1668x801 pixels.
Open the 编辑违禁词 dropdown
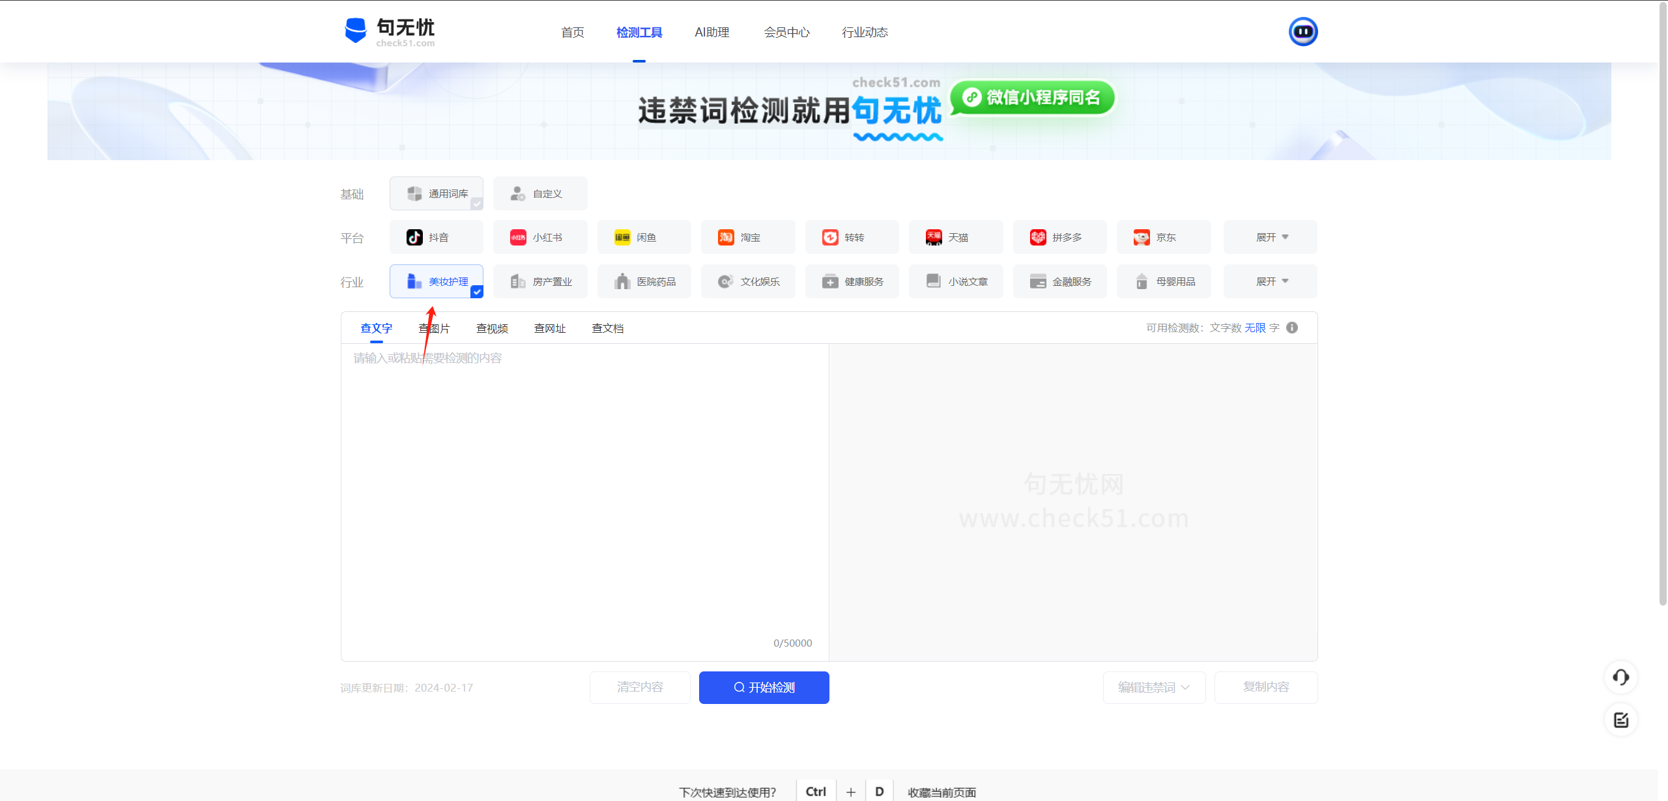point(1154,687)
